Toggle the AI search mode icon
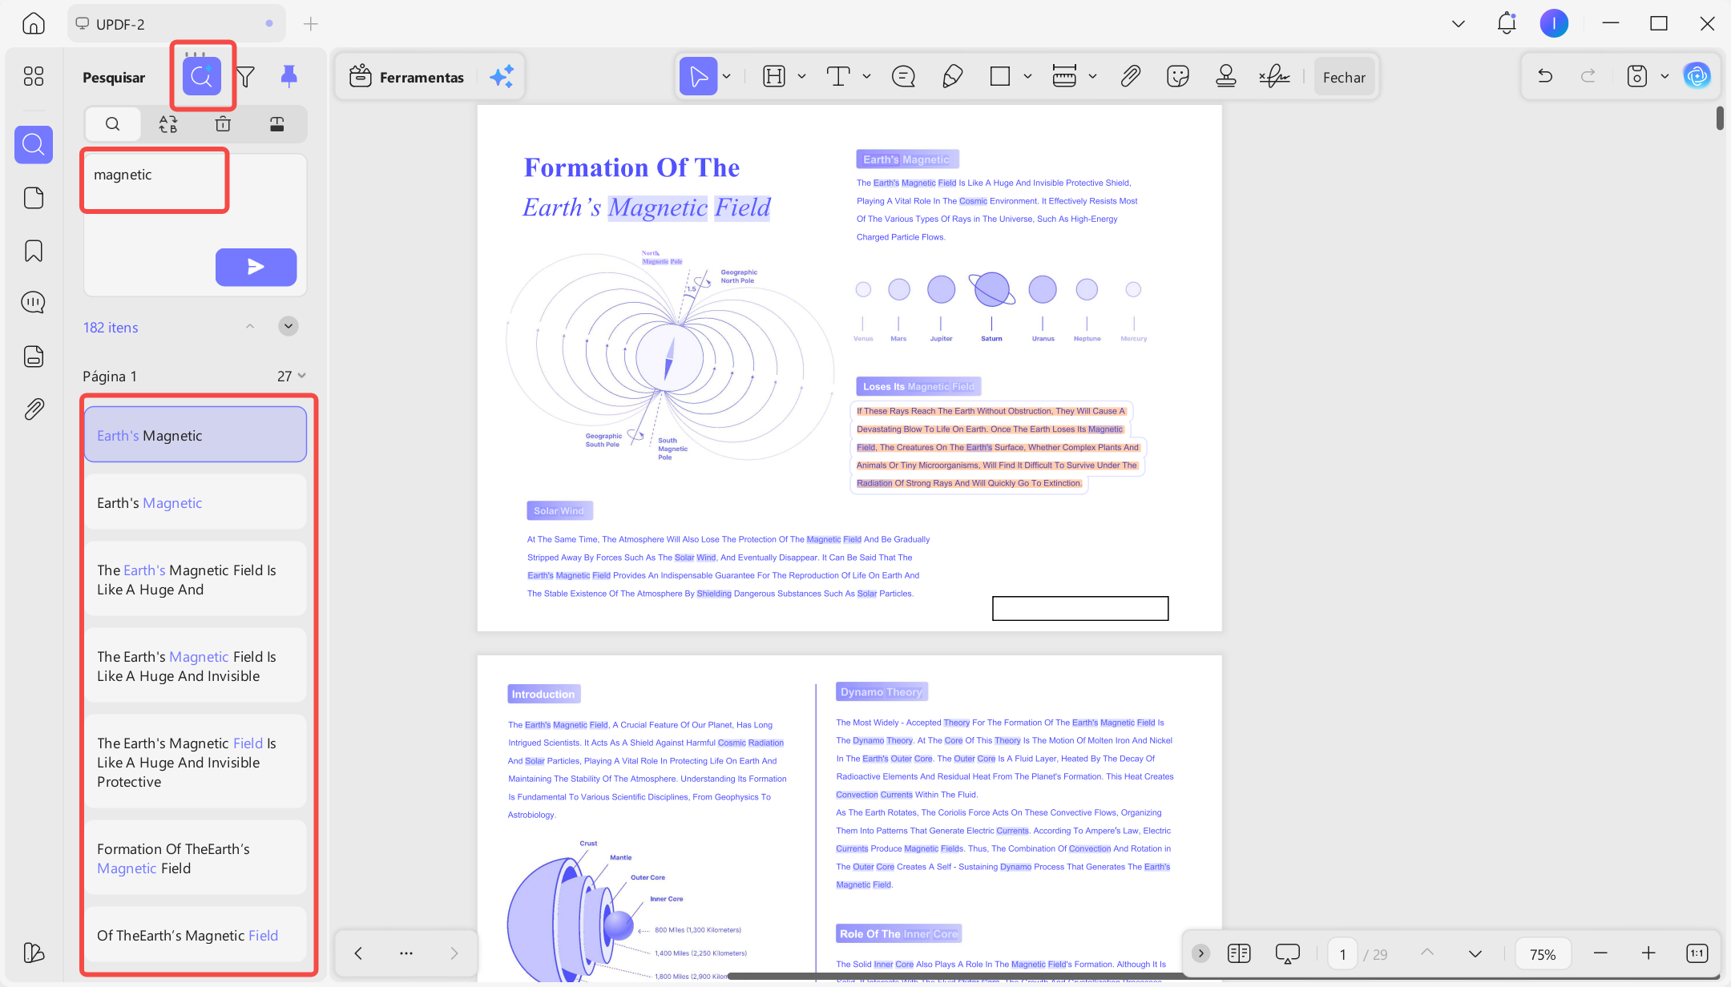This screenshot has width=1731, height=987. (202, 77)
